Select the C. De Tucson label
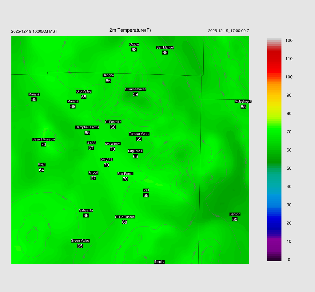This screenshot has height=292, width=315. (125, 217)
